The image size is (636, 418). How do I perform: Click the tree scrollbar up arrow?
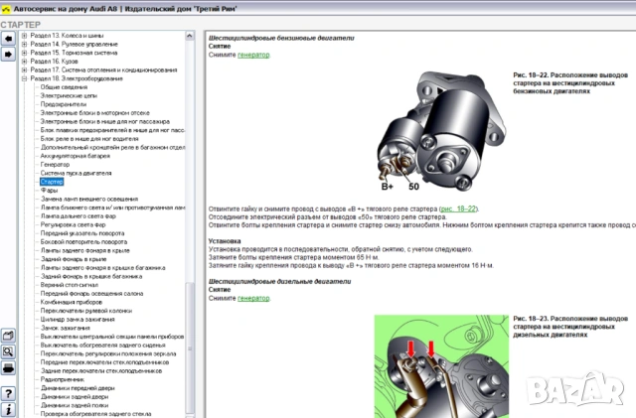(x=190, y=36)
